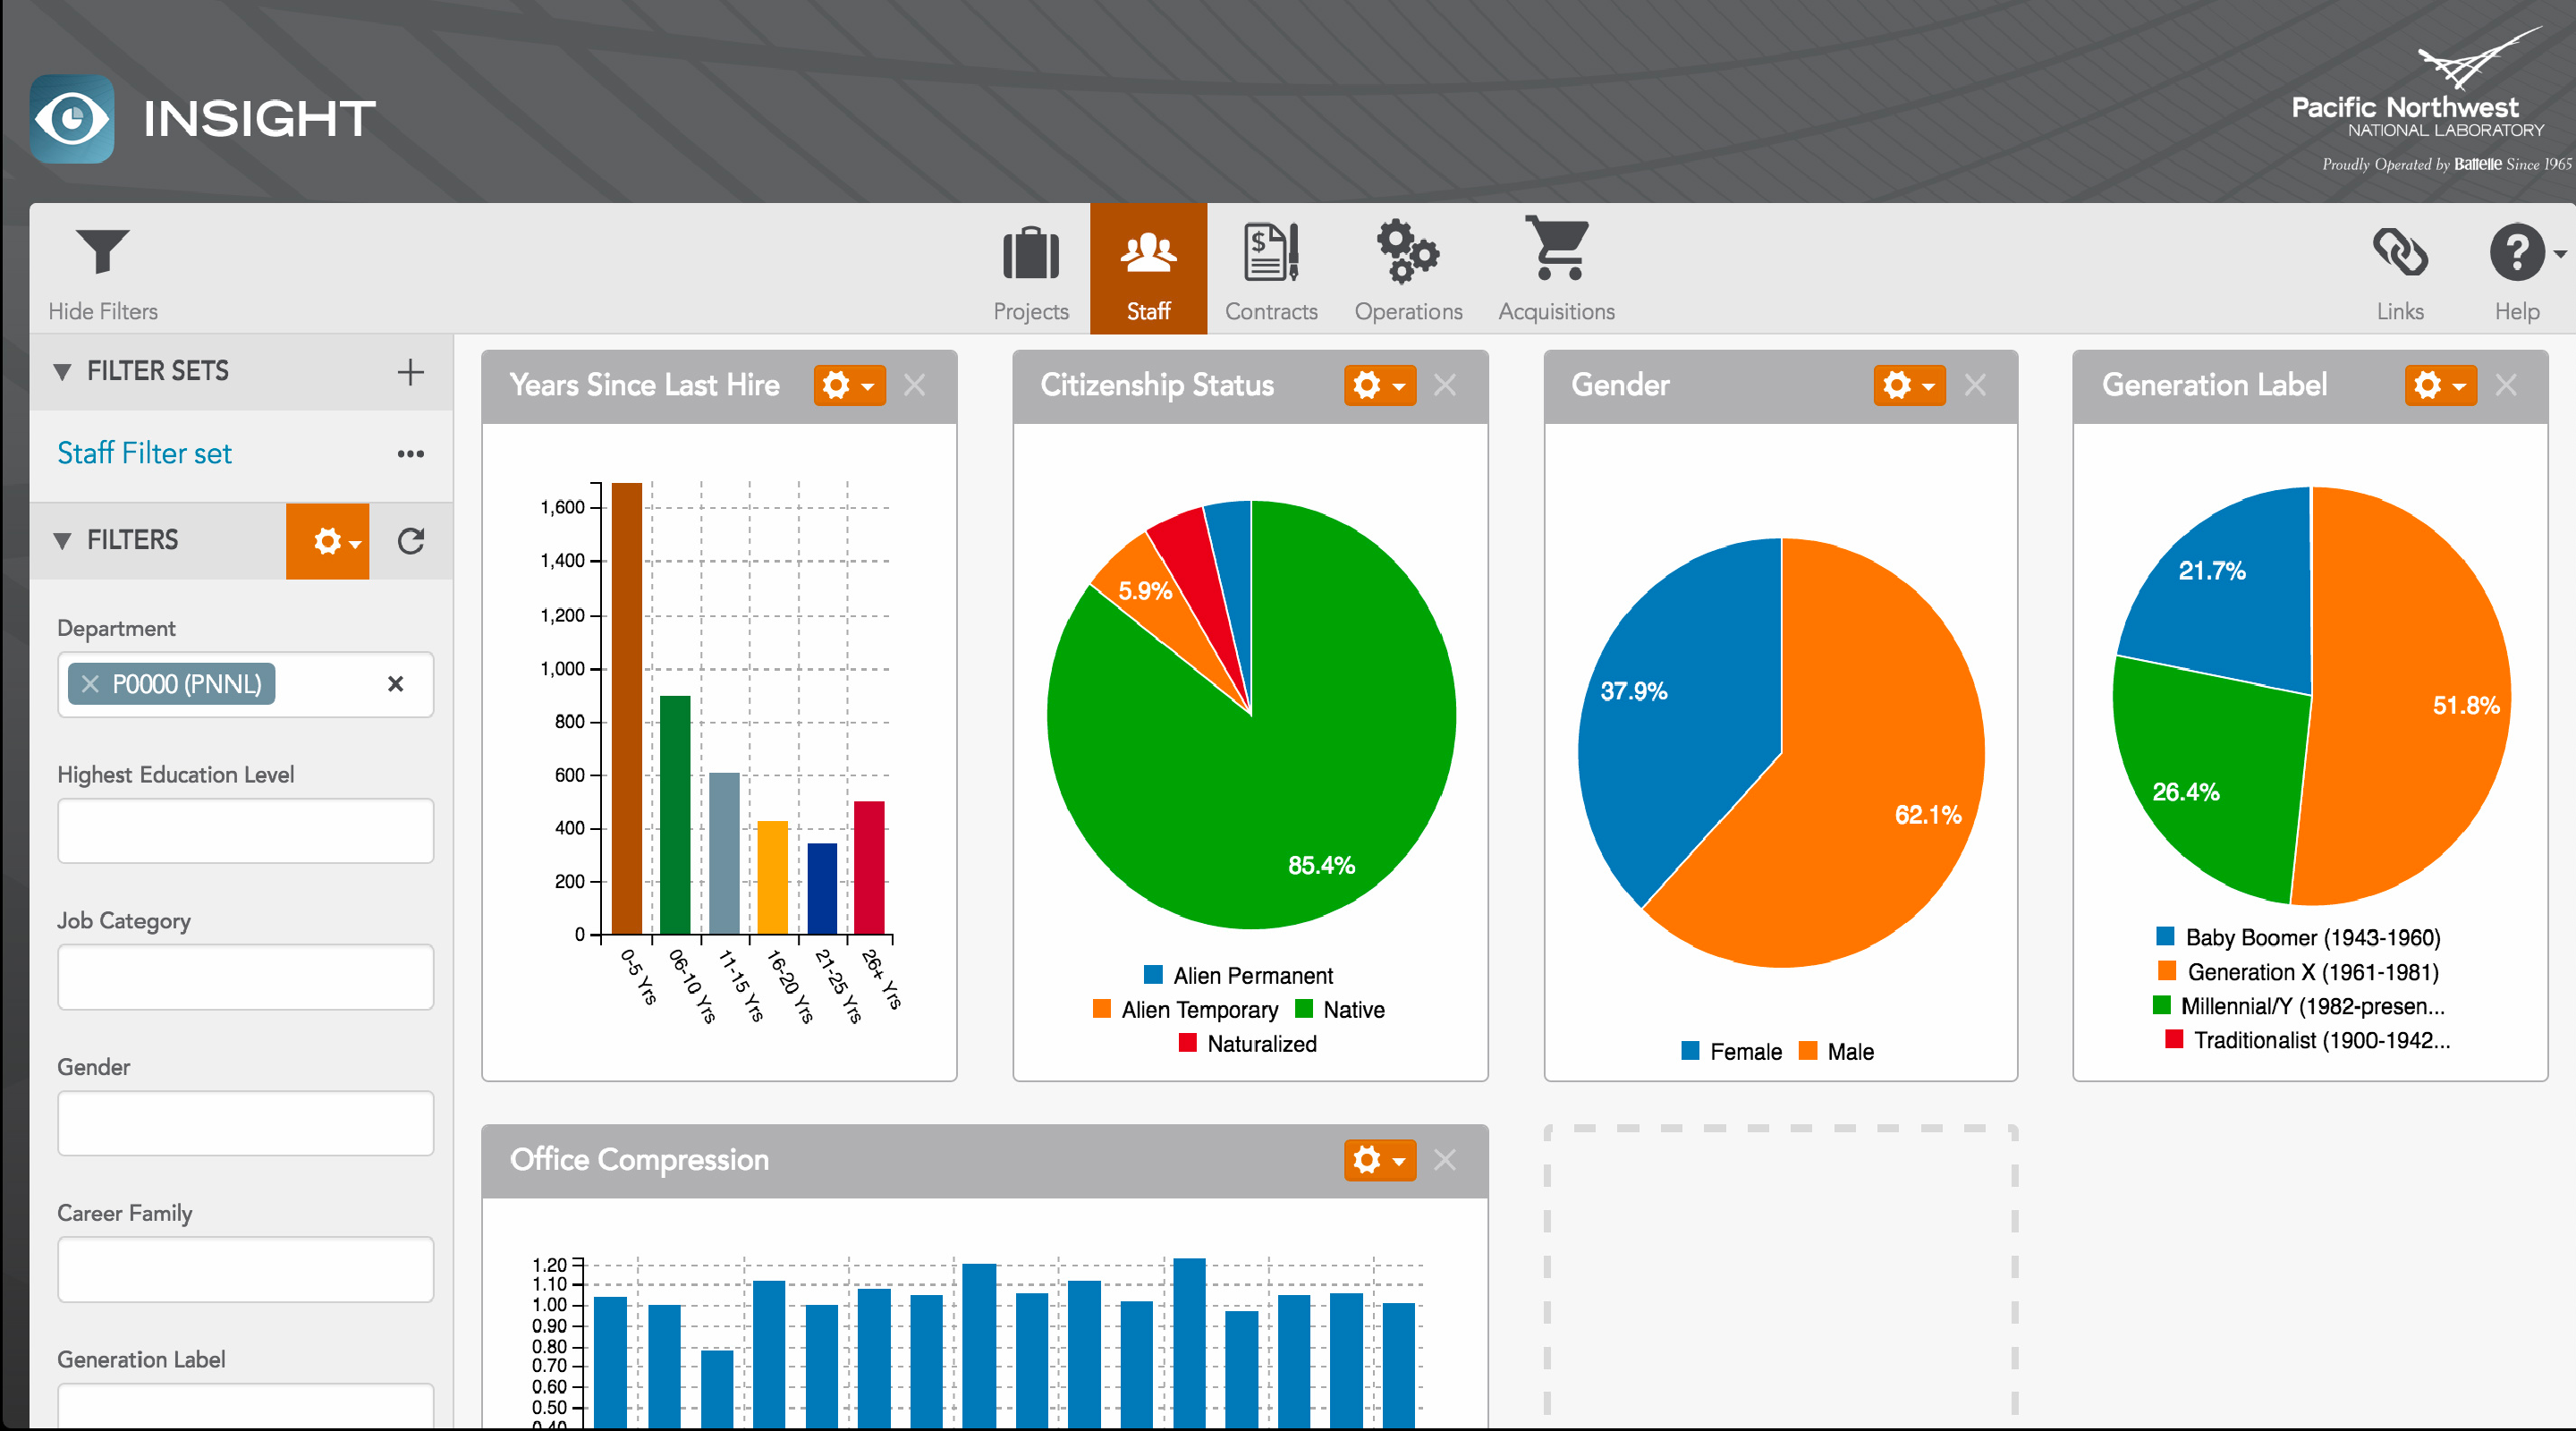This screenshot has width=2576, height=1431.
Task: Toggle Female legend entry
Action: point(1731,1051)
